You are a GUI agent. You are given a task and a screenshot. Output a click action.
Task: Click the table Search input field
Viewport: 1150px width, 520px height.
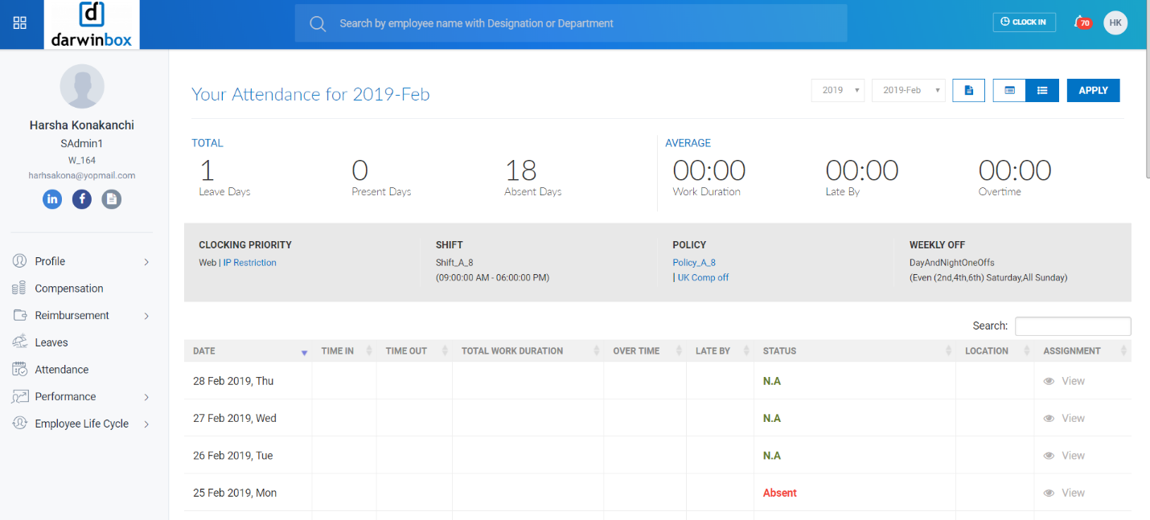point(1072,326)
